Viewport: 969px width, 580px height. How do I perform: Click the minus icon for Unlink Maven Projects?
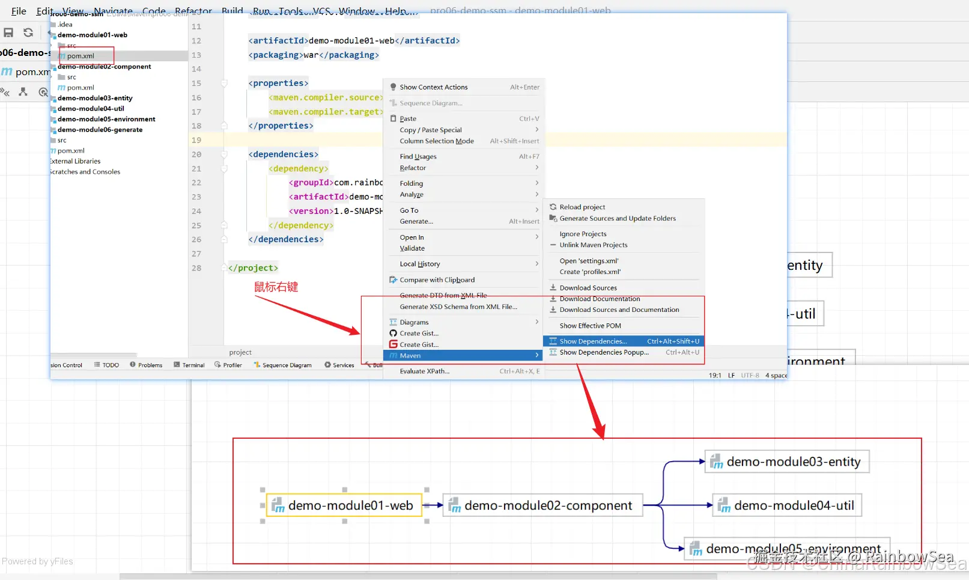[553, 245]
